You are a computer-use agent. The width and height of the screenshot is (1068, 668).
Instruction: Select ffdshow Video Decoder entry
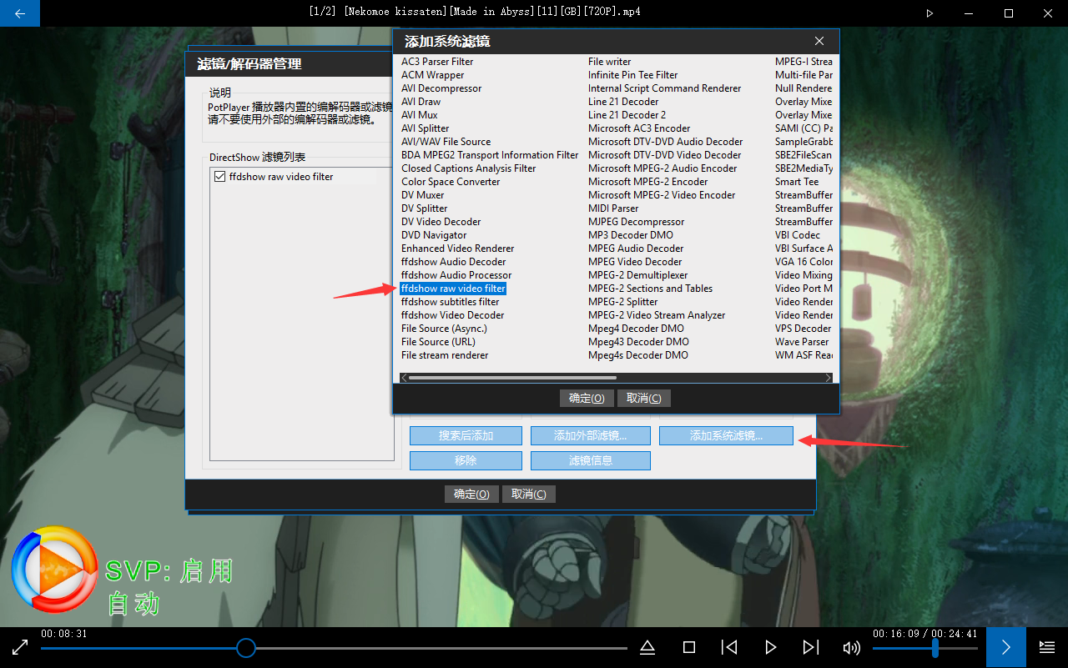(452, 315)
